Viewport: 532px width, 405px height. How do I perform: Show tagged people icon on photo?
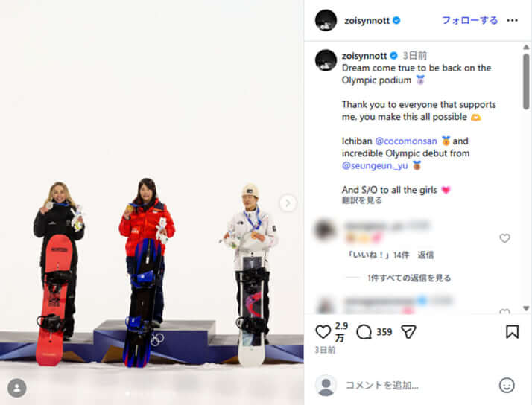[16, 388]
